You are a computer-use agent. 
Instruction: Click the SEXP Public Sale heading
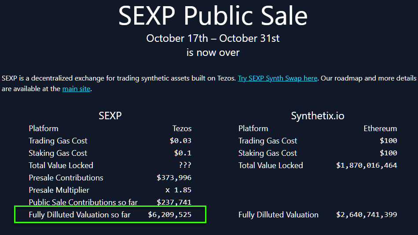pyautogui.click(x=213, y=16)
